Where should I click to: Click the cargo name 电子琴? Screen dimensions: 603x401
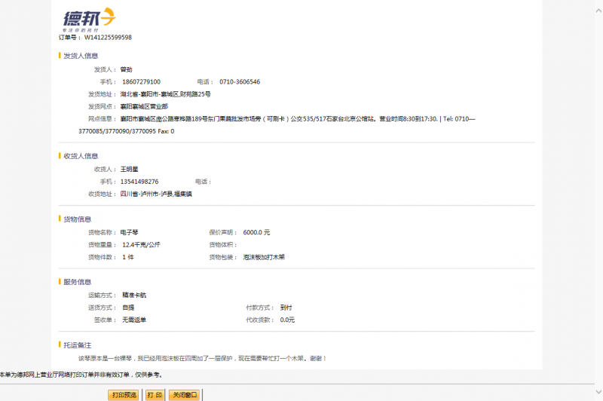[x=130, y=232]
